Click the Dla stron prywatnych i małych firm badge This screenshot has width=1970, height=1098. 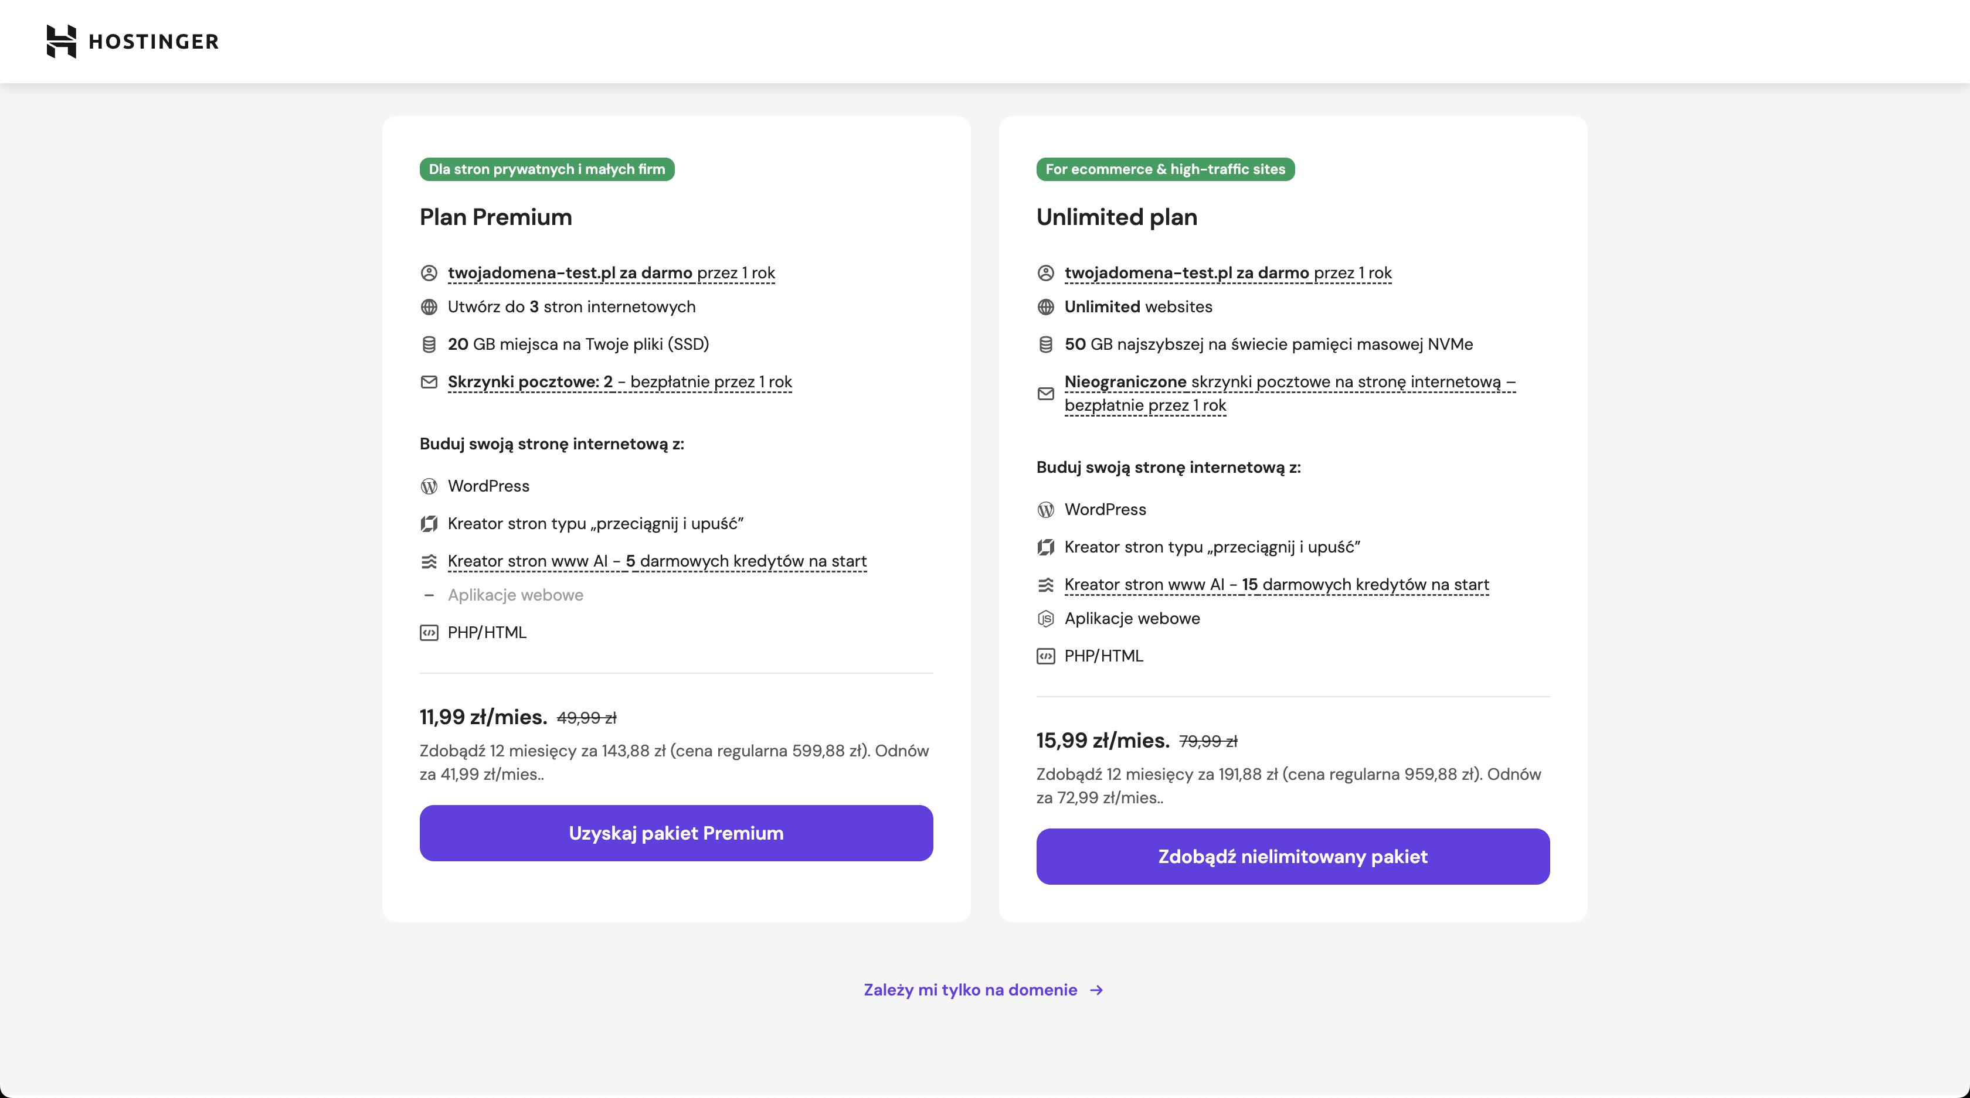click(547, 170)
